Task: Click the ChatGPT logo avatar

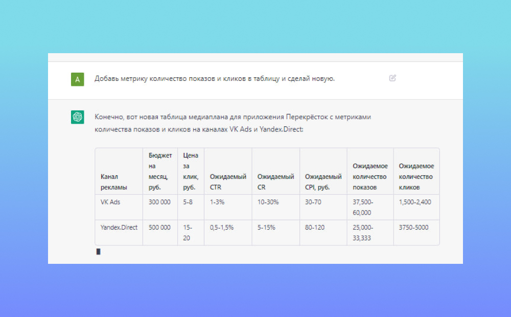Action: tap(78, 117)
